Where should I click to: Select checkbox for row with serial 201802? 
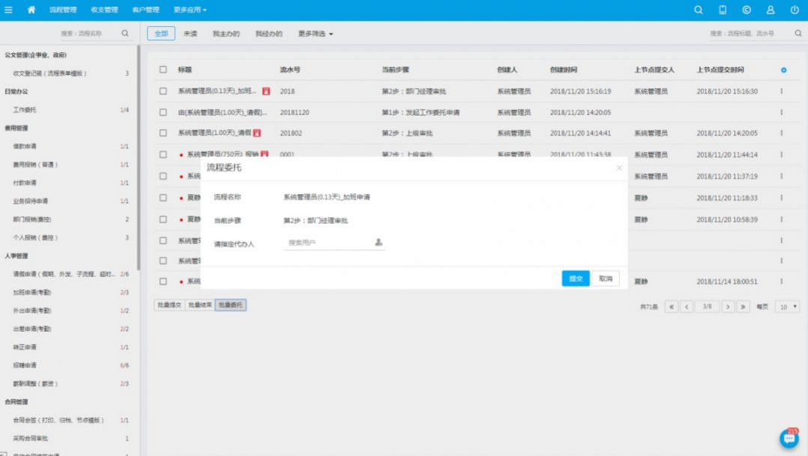click(163, 133)
